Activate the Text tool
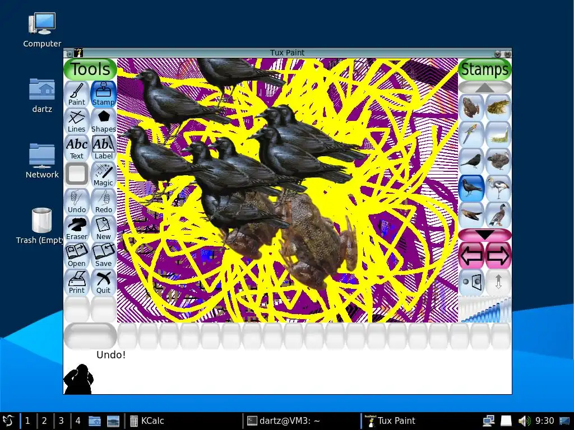 click(76, 148)
